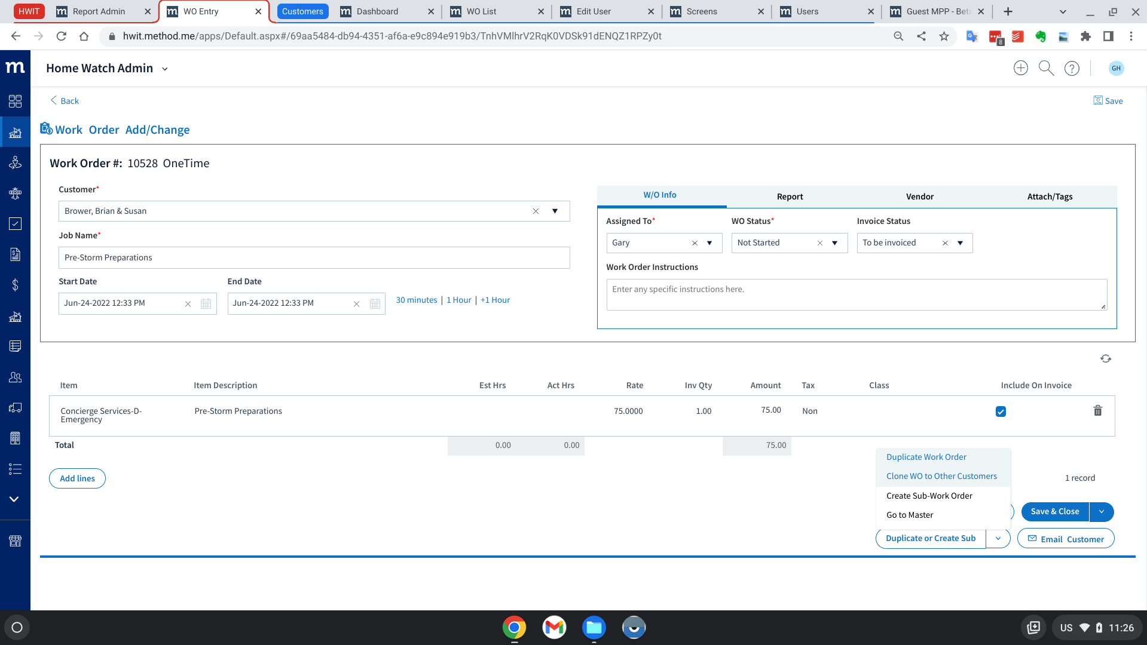Open the Home Watch Admin app switcher
The width and height of the screenshot is (1147, 645).
click(x=107, y=68)
